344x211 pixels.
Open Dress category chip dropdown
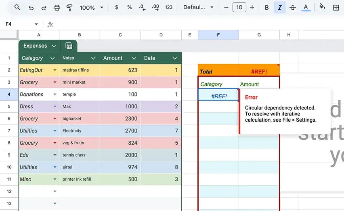click(x=55, y=106)
